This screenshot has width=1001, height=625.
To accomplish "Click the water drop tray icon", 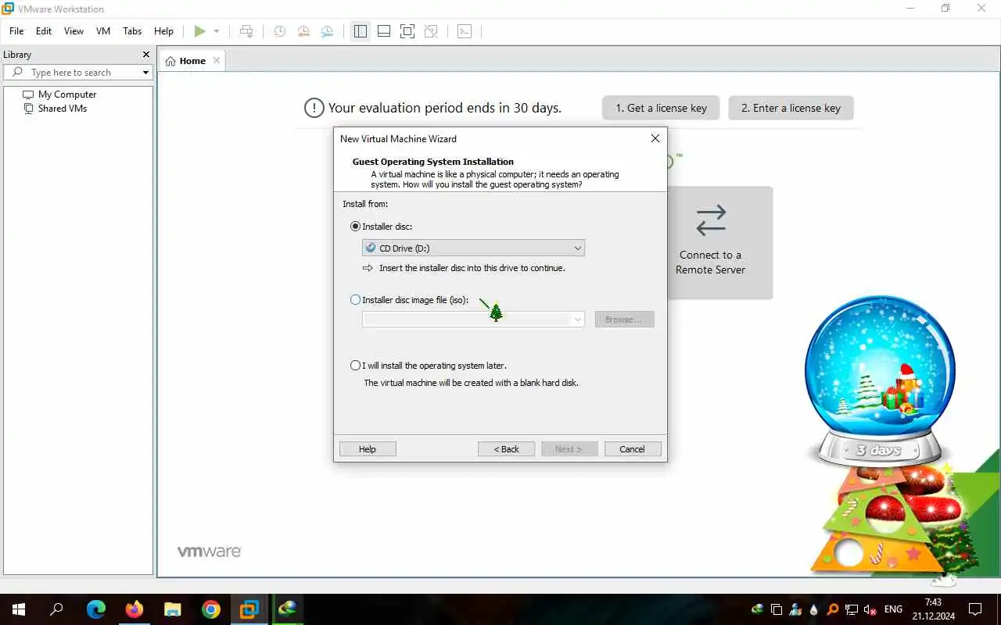I will tap(814, 609).
